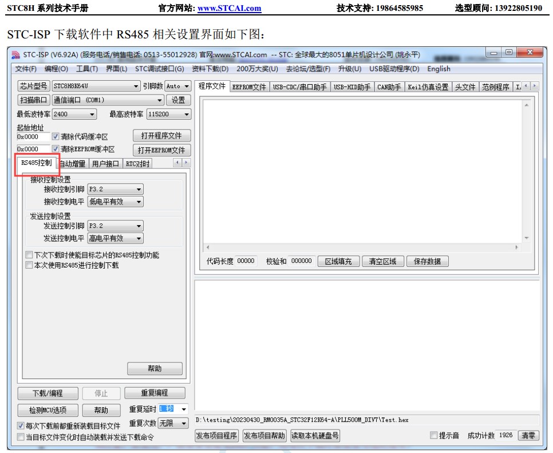Viewport: 553px width, 453px height.
Task: Open the 编程(O) menu
Action: click(57, 69)
